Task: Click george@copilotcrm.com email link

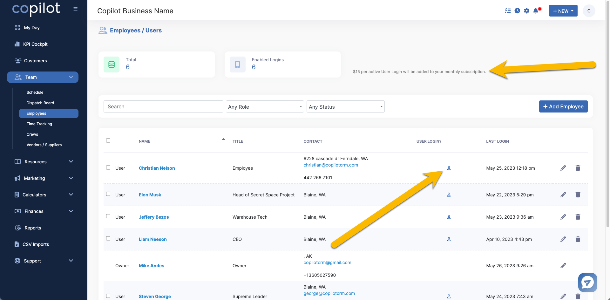Action: [329, 293]
